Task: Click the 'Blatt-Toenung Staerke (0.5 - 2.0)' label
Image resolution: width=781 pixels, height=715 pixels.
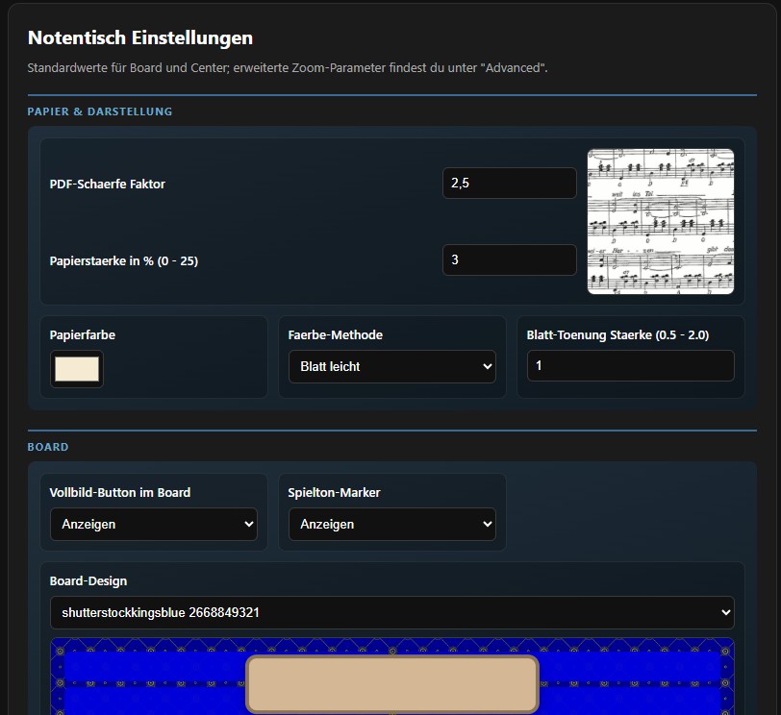Action: point(617,334)
